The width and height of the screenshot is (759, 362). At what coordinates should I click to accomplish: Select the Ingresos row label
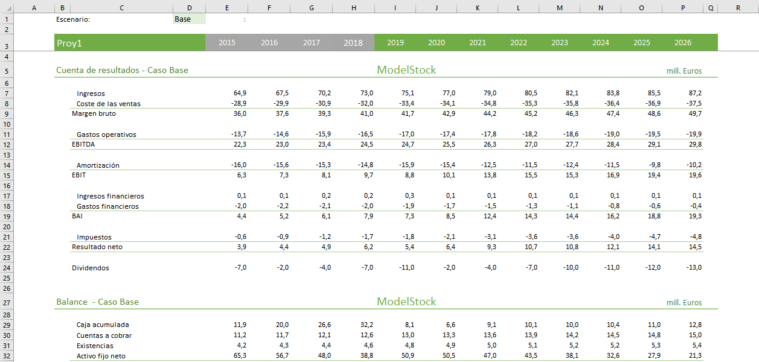pos(91,94)
